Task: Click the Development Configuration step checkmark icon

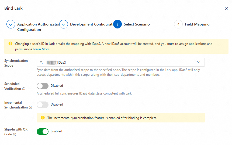Action: [x=64, y=24]
